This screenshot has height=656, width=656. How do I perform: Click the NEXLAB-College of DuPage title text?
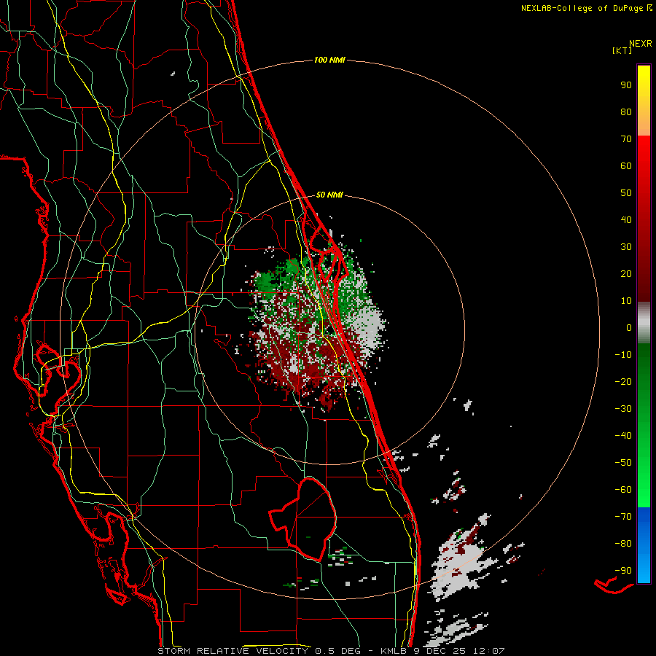[x=582, y=8]
